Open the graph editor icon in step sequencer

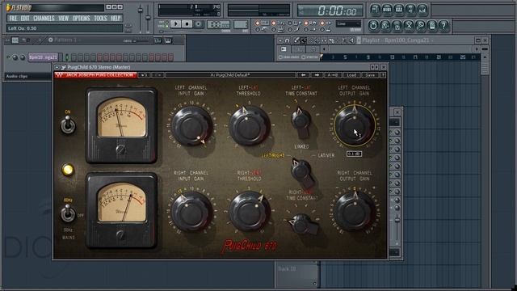point(158,40)
